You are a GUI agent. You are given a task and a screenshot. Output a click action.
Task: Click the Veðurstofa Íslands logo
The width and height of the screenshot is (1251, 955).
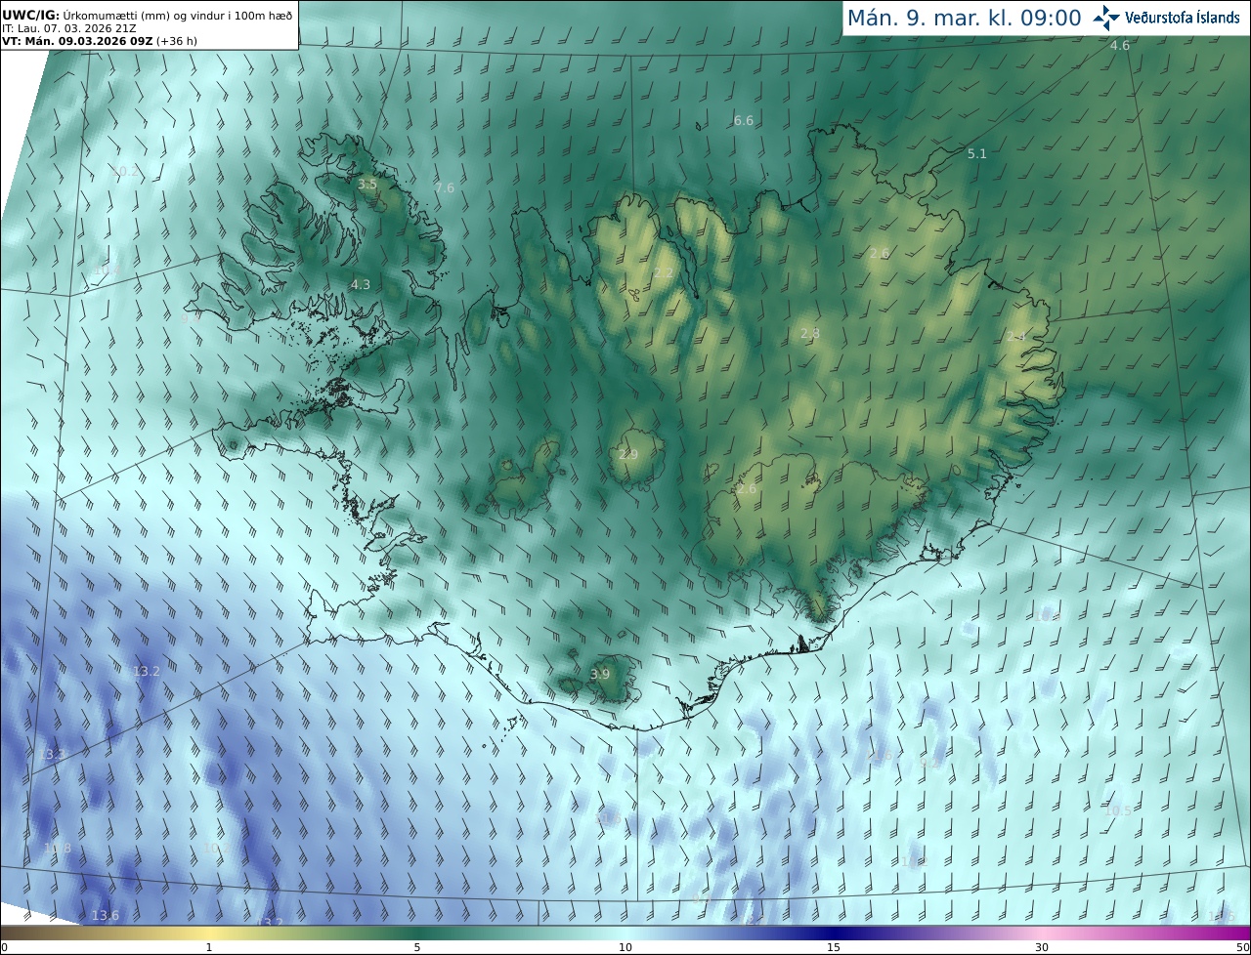click(1167, 18)
